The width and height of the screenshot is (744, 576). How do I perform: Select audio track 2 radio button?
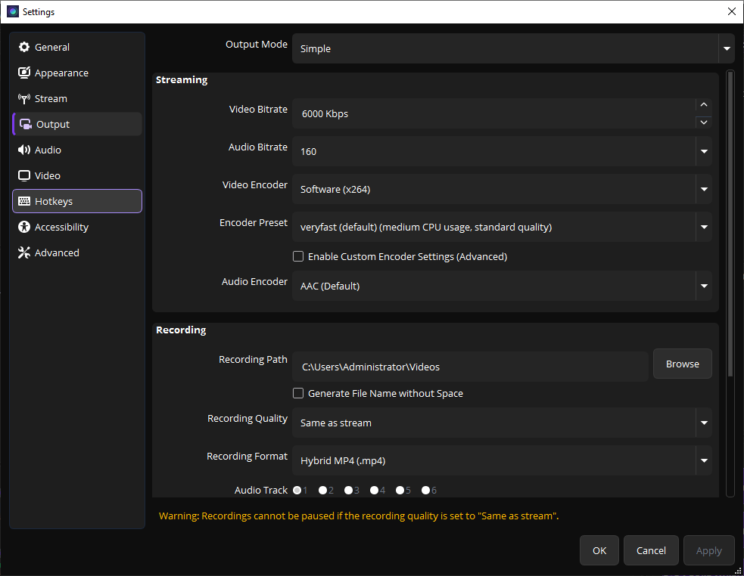pos(322,490)
